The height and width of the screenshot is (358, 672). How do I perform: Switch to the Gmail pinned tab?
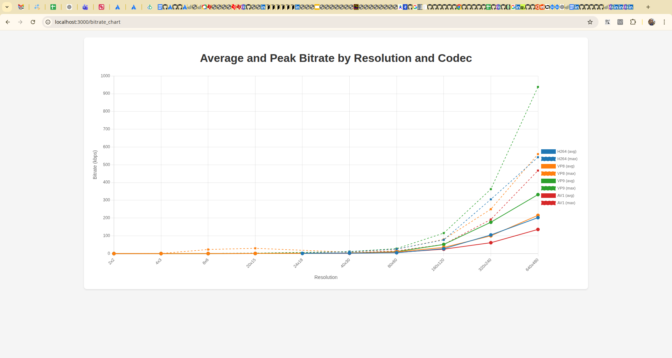point(21,7)
